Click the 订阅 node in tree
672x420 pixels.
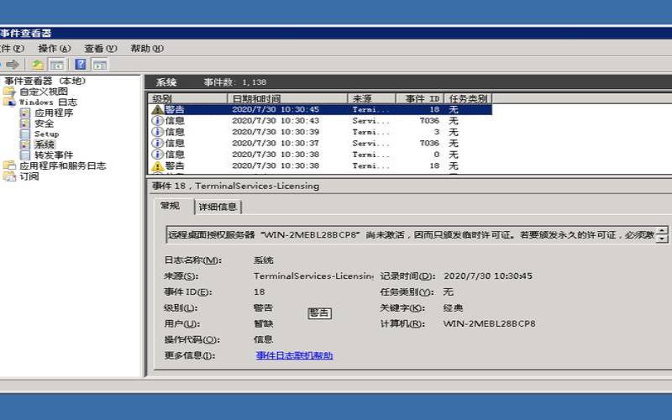[29, 177]
